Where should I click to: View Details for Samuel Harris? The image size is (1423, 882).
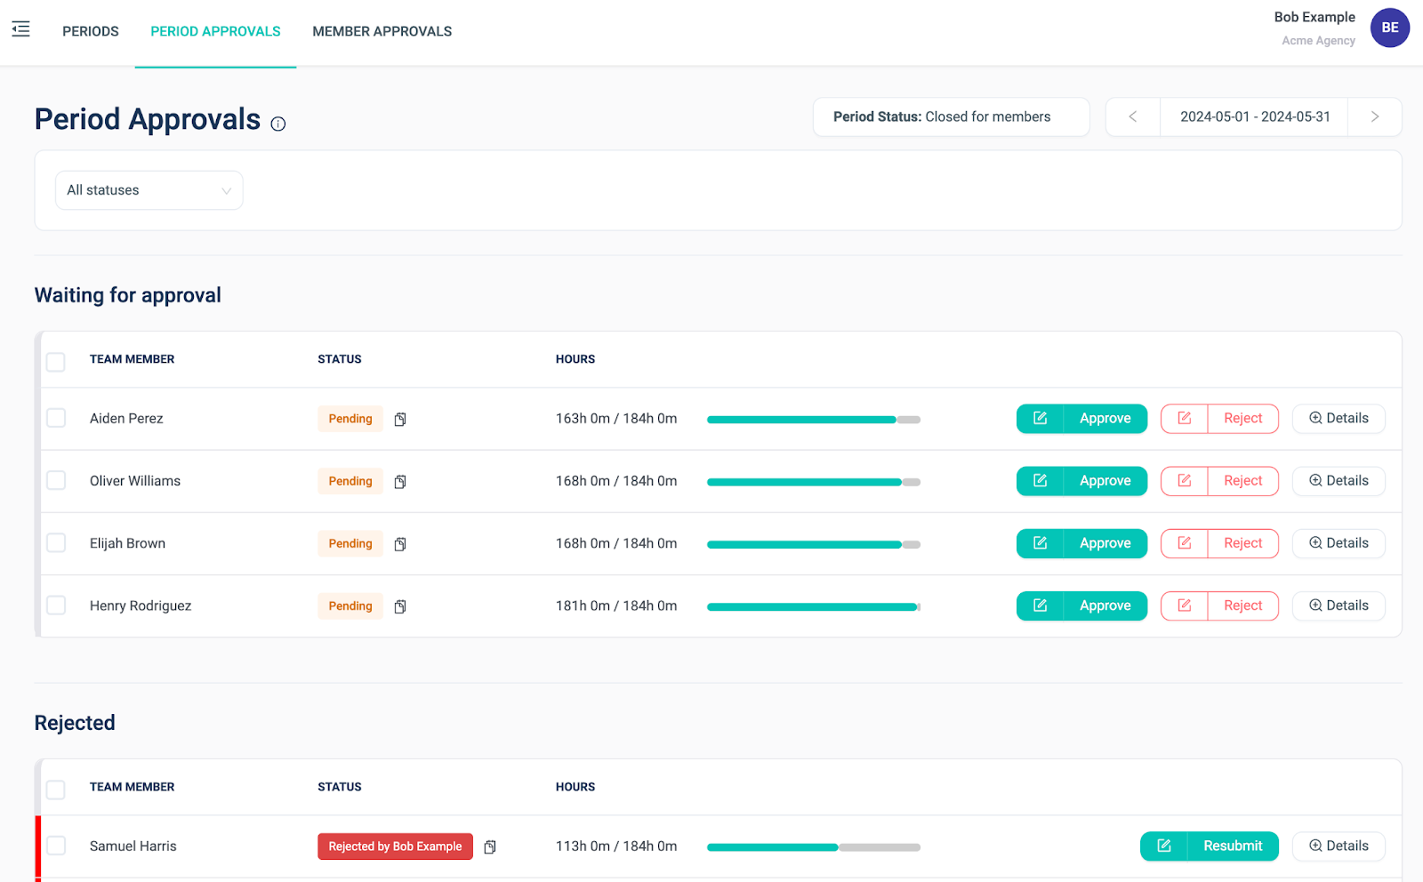[x=1339, y=846]
